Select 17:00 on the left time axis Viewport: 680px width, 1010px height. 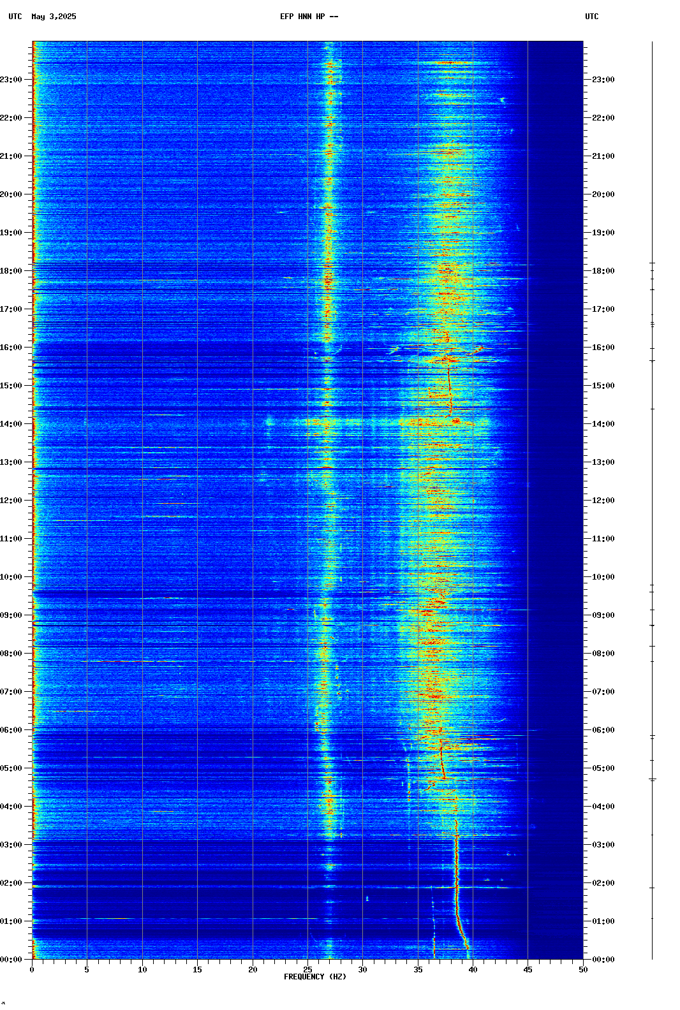tap(11, 309)
